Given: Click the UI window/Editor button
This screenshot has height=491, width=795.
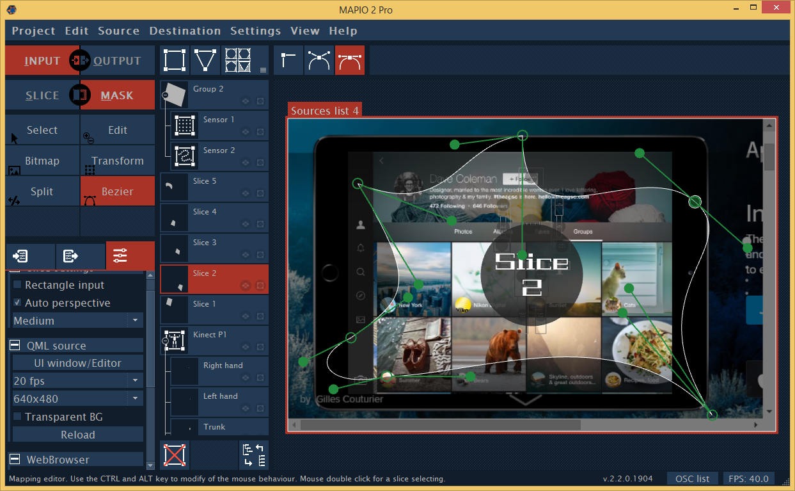Looking at the screenshot, I should 77,363.
